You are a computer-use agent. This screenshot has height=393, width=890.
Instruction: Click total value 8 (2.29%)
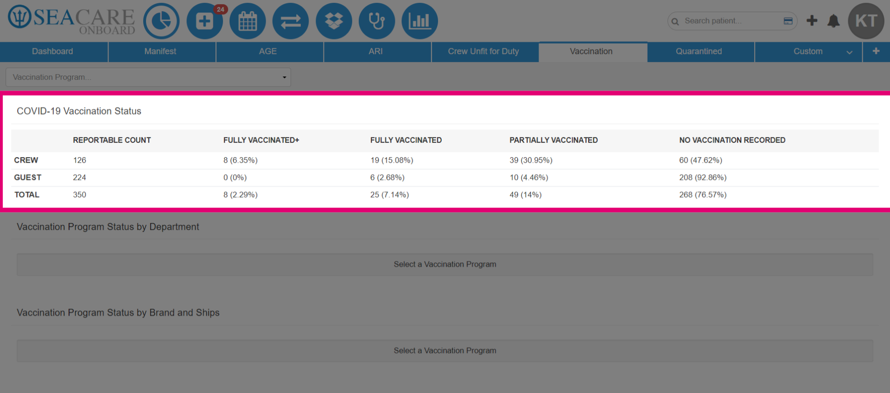[x=241, y=195]
